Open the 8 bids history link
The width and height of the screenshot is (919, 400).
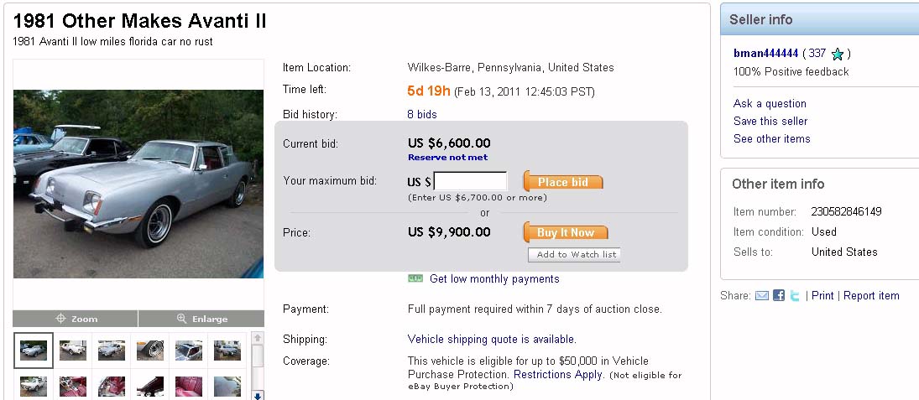click(x=422, y=114)
